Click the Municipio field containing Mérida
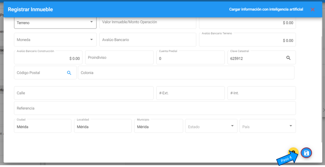The width and height of the screenshot is (325, 167). [x=159, y=126]
